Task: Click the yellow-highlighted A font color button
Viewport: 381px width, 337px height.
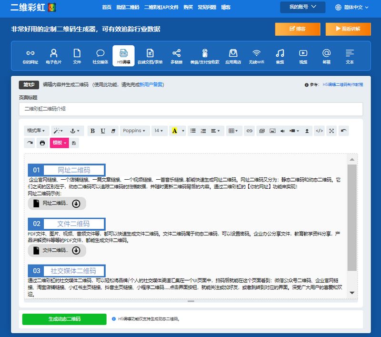Action: (x=174, y=131)
